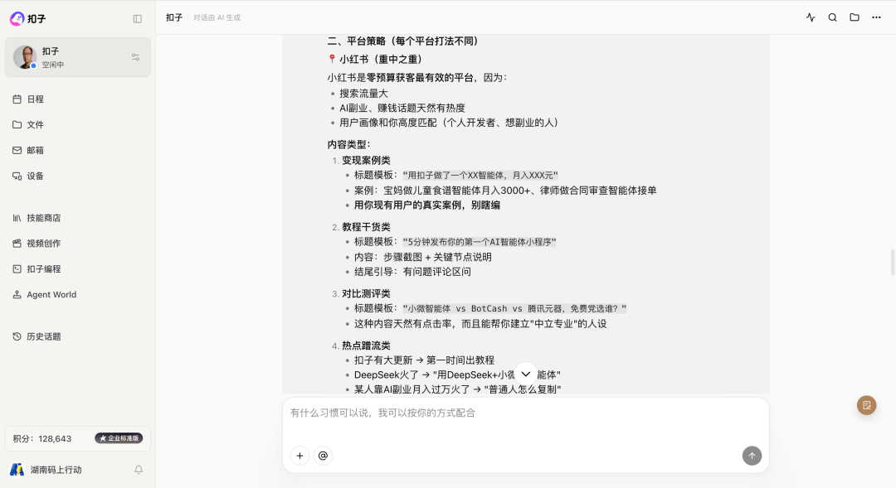This screenshot has width=896, height=488.
Task: Click the 对比测评类 list item
Action: (367, 293)
